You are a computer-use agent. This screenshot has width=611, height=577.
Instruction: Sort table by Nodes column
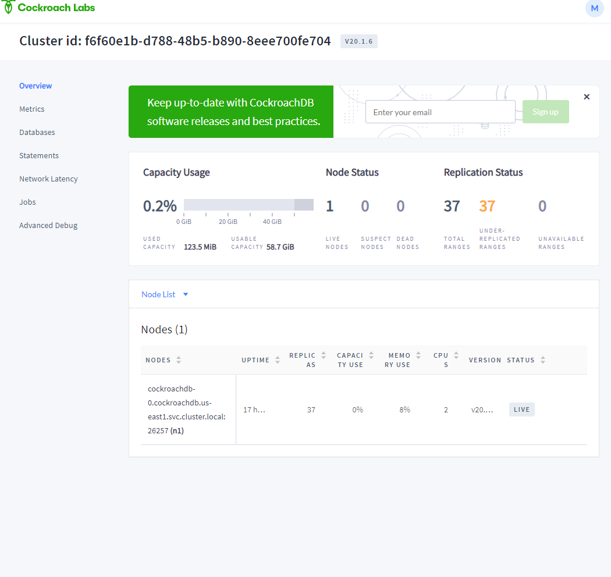pos(164,360)
